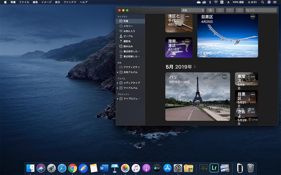
Task: Click the more button on 港南、港区 card
Action: click(187, 42)
